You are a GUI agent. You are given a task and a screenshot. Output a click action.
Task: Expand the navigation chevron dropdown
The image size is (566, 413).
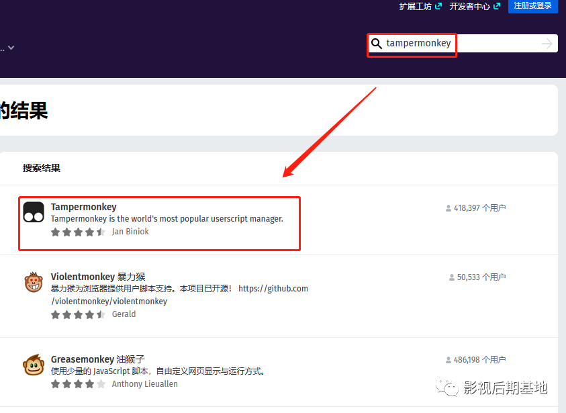point(11,48)
